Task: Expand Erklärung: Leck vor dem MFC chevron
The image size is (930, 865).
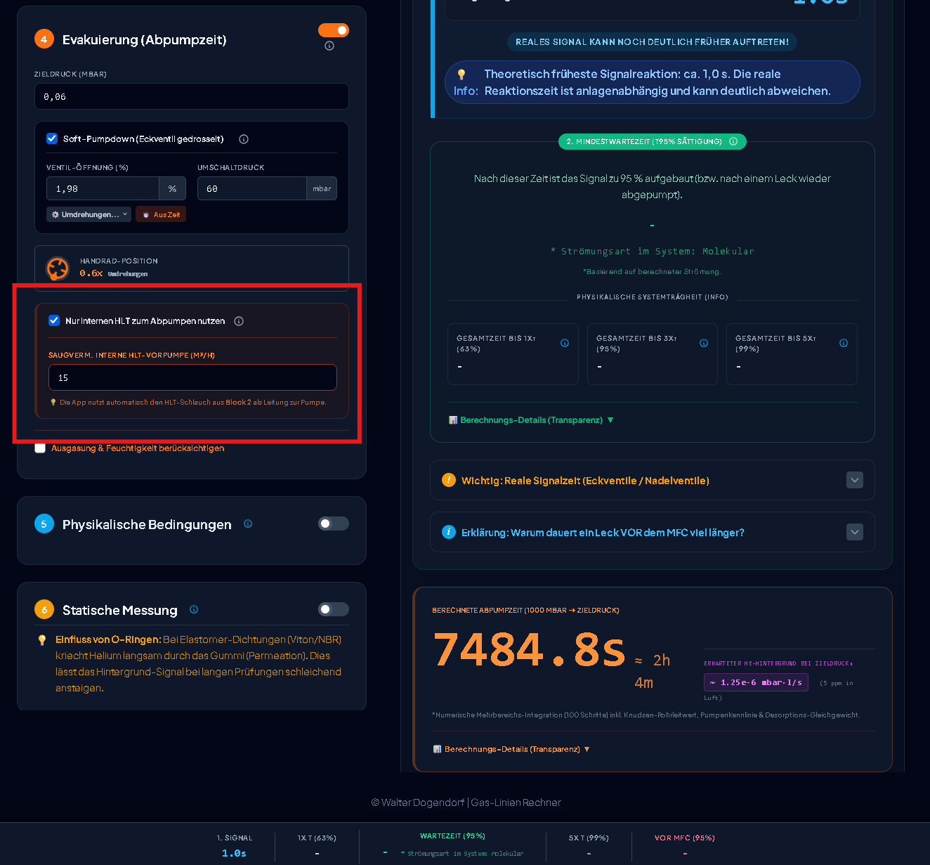Action: click(x=855, y=532)
